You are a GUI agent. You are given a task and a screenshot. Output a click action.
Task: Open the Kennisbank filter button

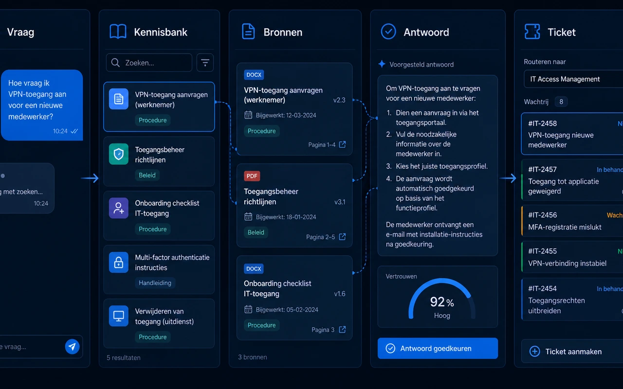[x=205, y=63]
